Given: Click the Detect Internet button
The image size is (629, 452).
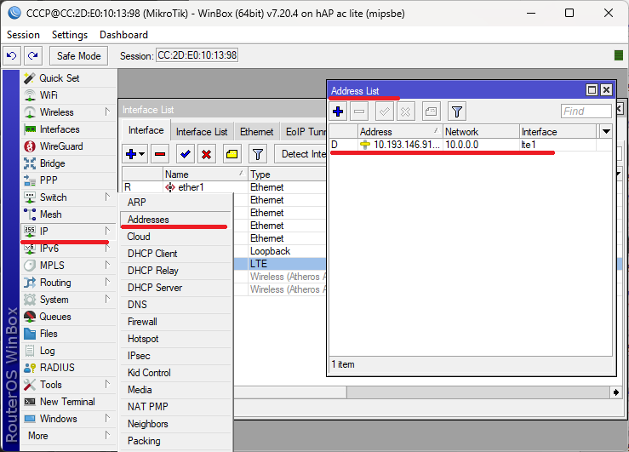Looking at the screenshot, I should [x=303, y=154].
